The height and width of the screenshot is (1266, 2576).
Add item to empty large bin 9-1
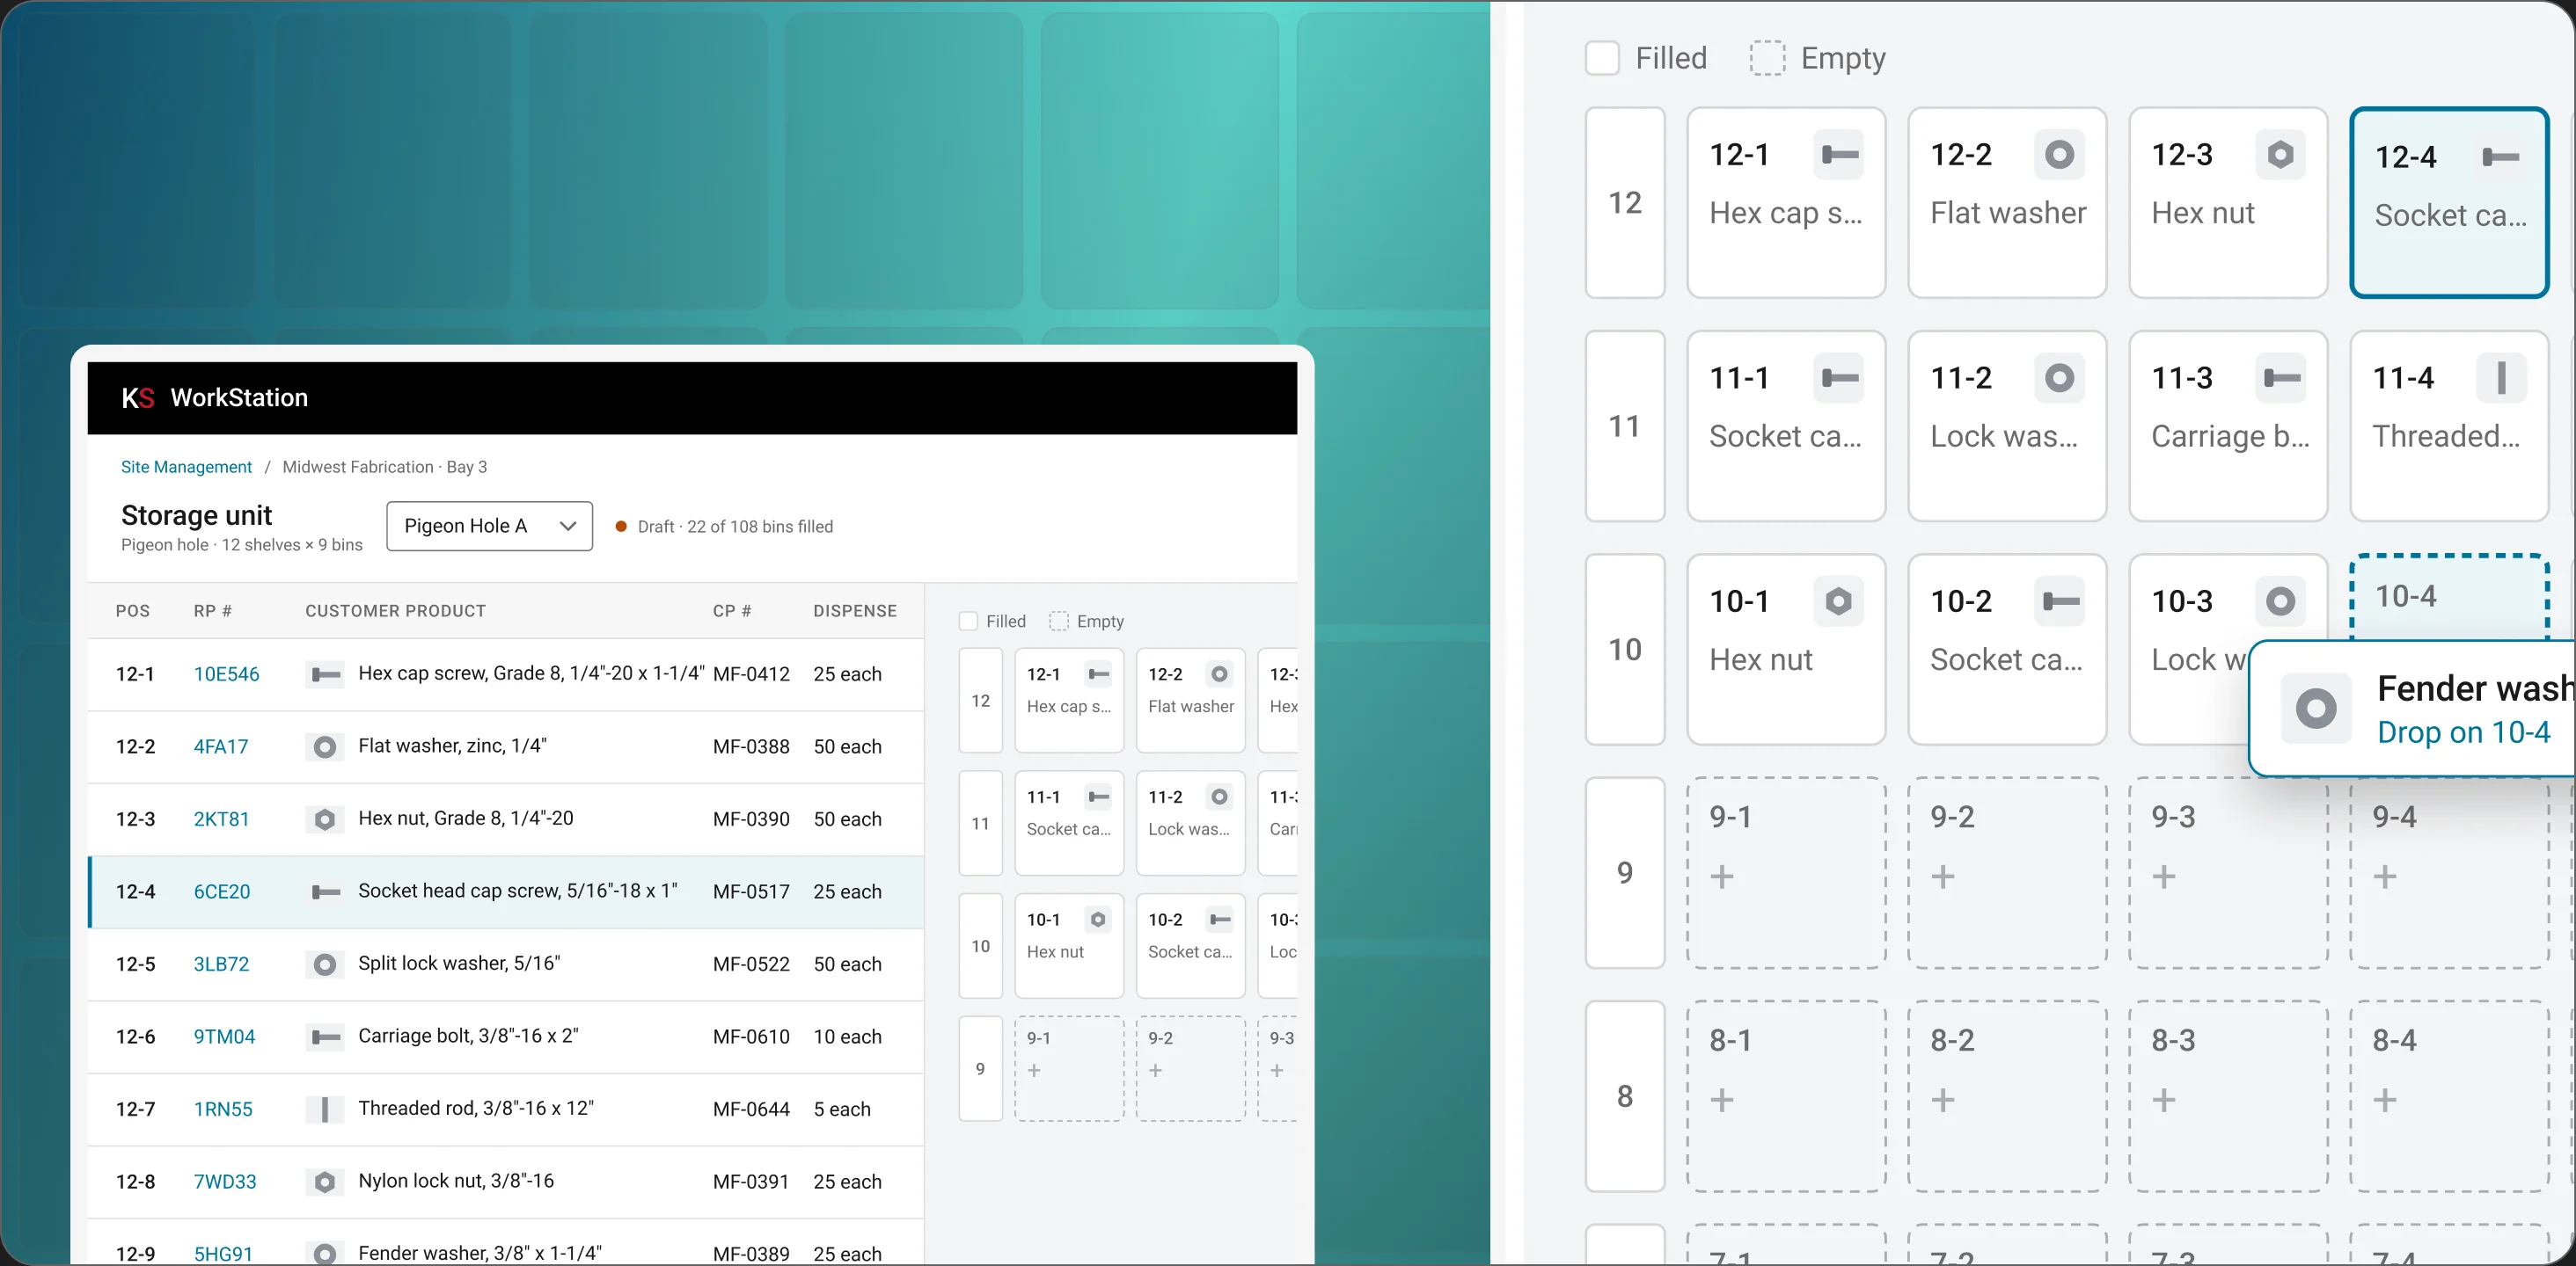(x=1722, y=877)
